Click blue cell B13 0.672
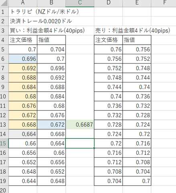 (x=51, y=125)
